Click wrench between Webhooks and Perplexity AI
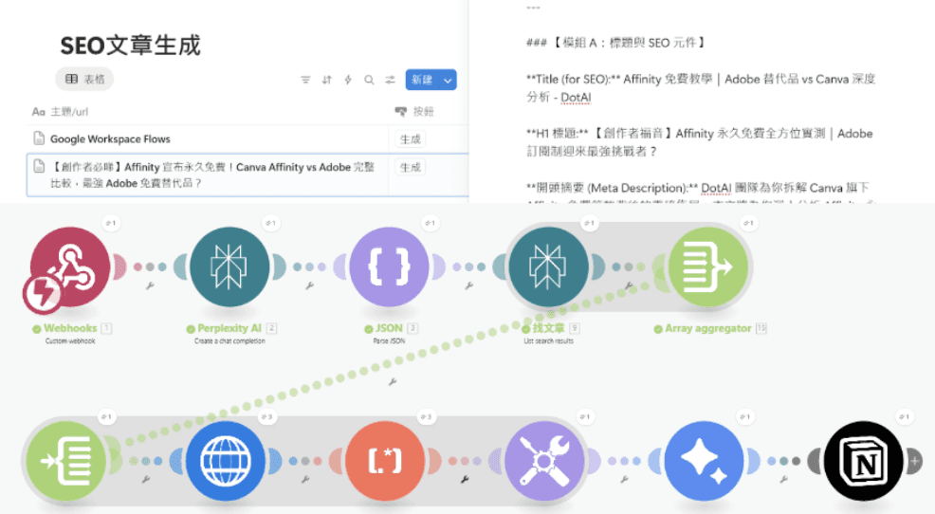Image resolution: width=935 pixels, height=514 pixels. pos(150,286)
